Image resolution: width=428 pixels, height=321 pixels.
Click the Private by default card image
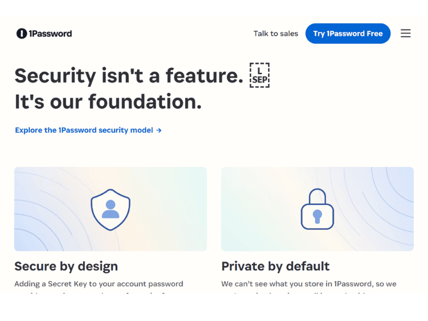point(317,209)
